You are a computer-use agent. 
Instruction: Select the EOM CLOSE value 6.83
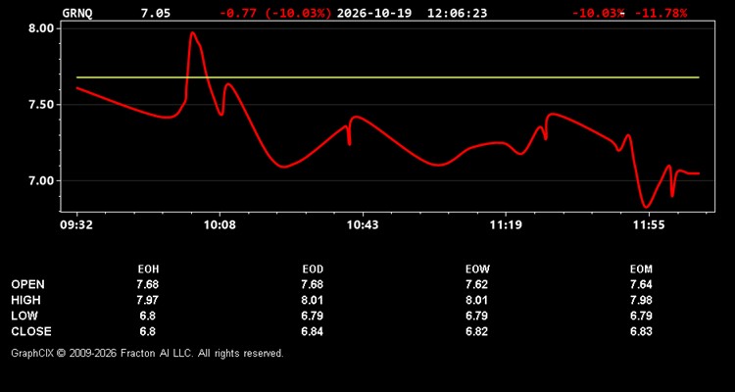[641, 331]
